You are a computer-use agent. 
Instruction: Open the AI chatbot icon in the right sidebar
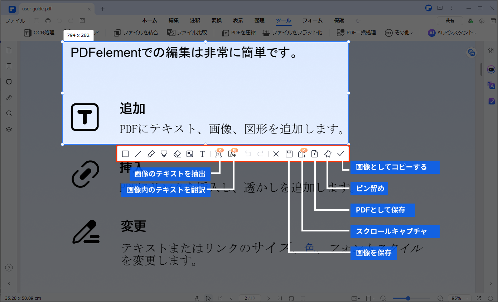(x=491, y=69)
